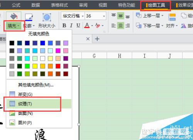The width and height of the screenshot is (193, 140).
Task: Click the paint bucket fill icon
Action: (14, 17)
